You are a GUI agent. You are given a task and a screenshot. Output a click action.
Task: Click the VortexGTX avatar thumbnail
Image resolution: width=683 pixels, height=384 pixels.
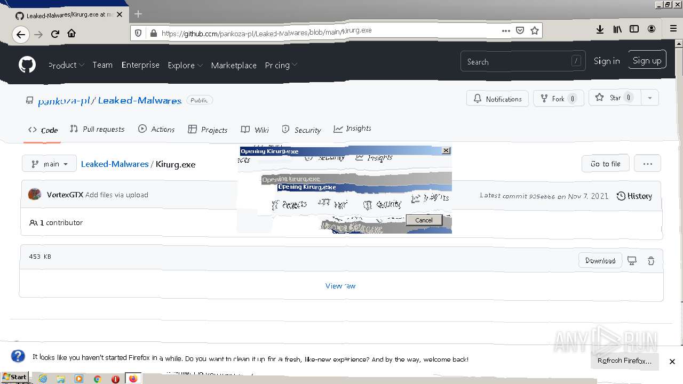tap(35, 194)
